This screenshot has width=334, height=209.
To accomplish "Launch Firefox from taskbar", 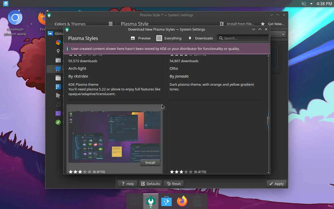I will coord(182,201).
